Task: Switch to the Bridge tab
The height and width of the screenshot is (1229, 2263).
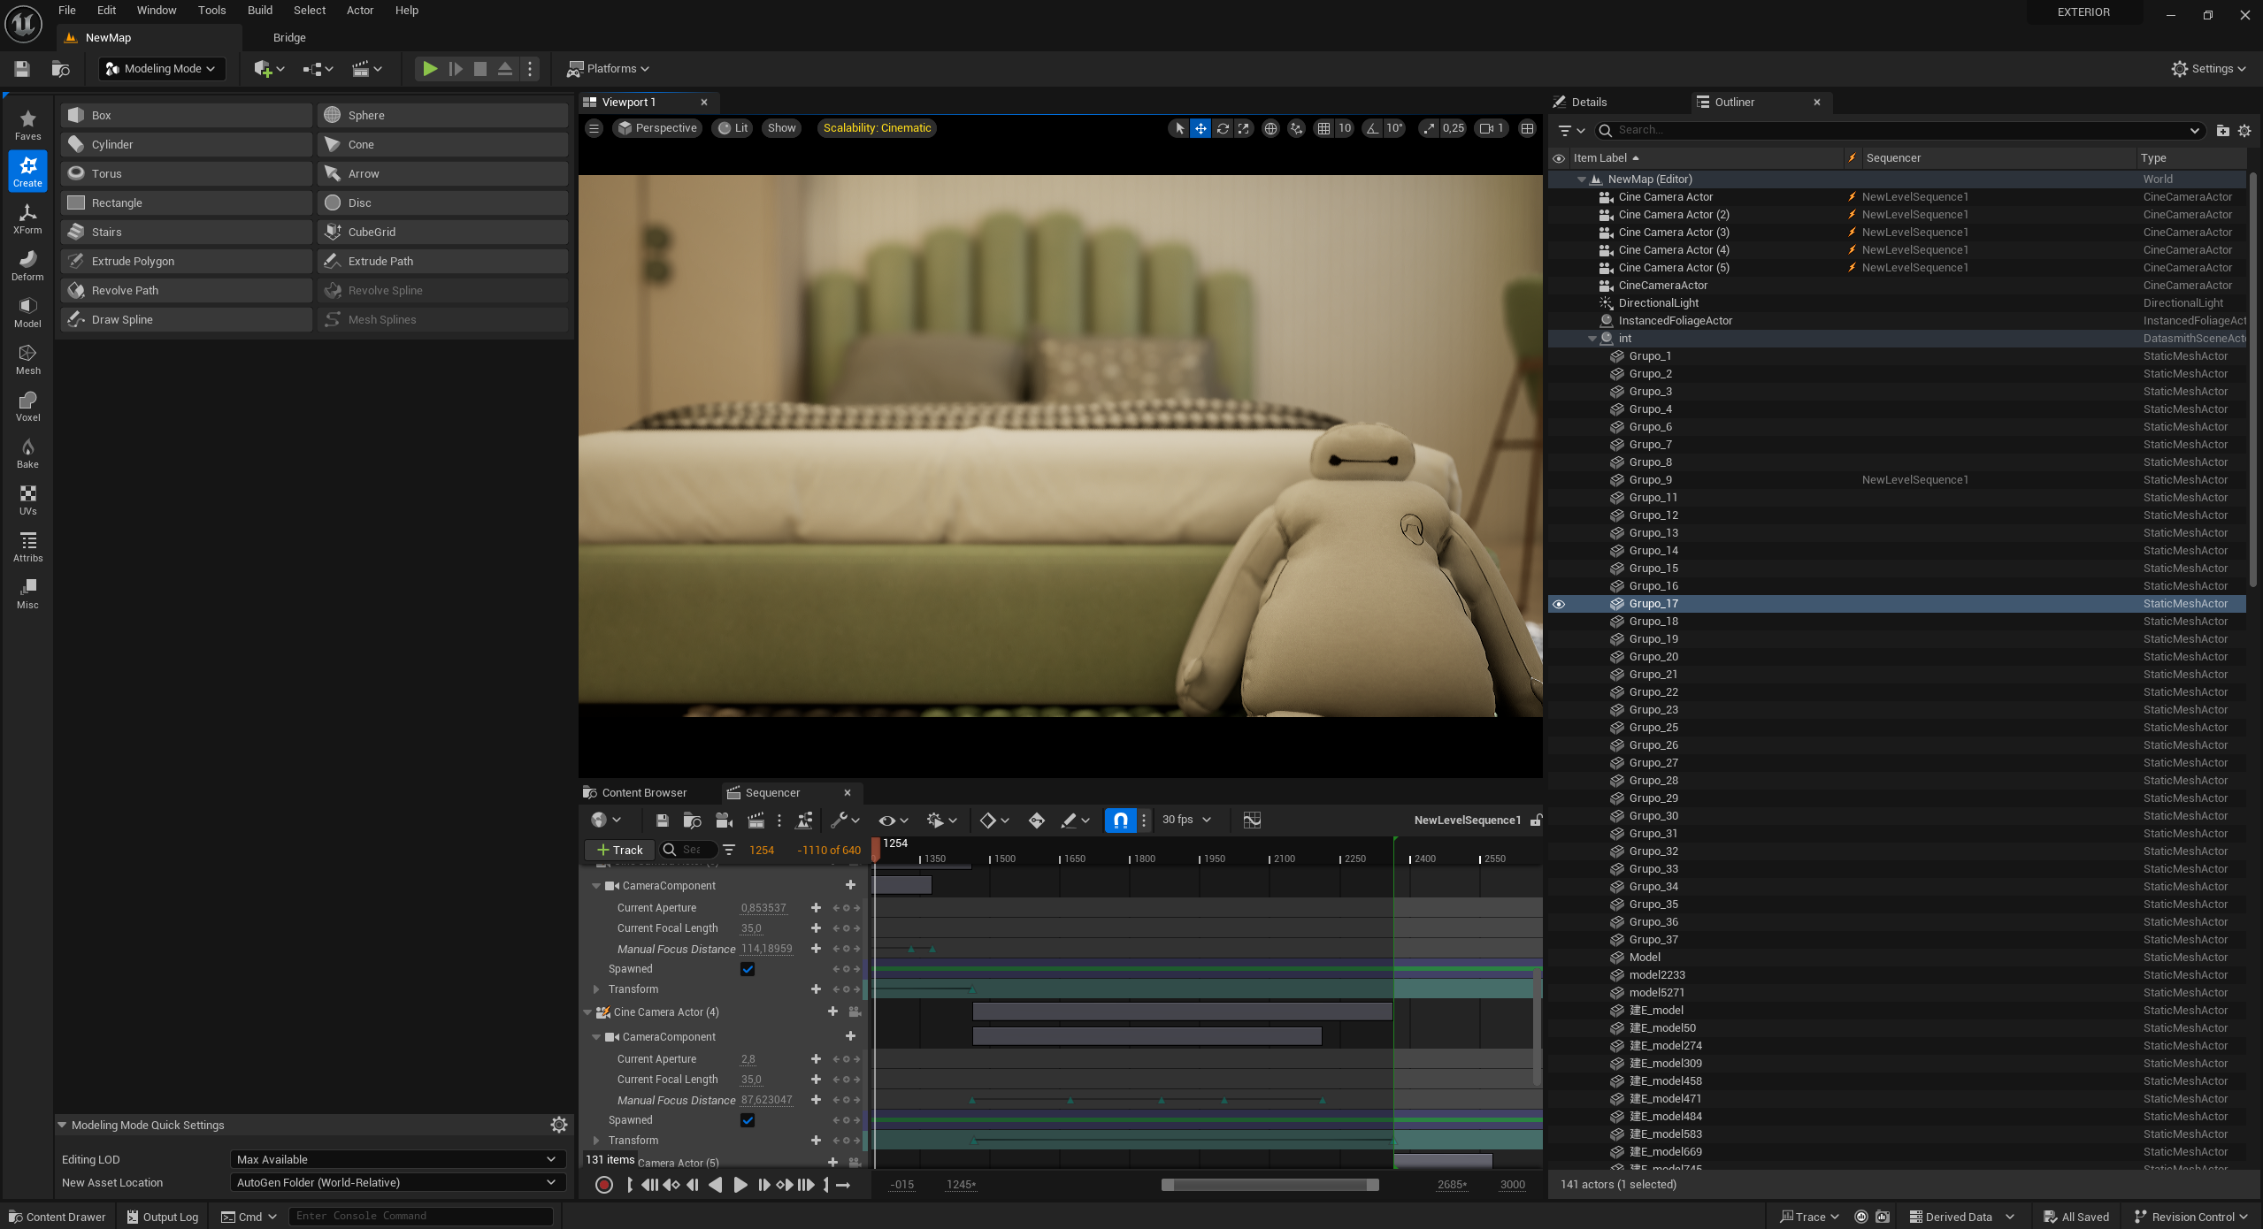Action: tap(289, 38)
